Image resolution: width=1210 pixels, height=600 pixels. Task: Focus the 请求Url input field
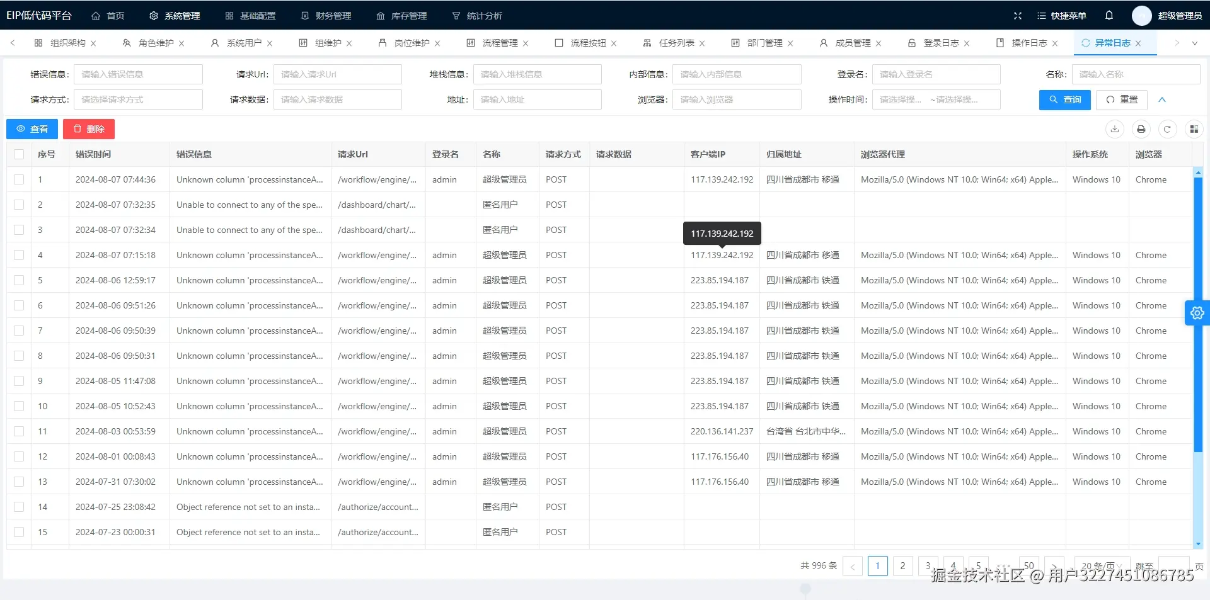[338, 74]
